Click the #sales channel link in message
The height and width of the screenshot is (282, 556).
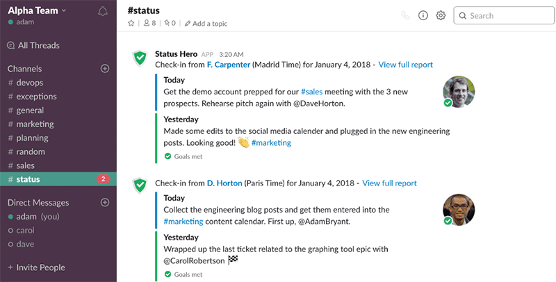(x=311, y=92)
